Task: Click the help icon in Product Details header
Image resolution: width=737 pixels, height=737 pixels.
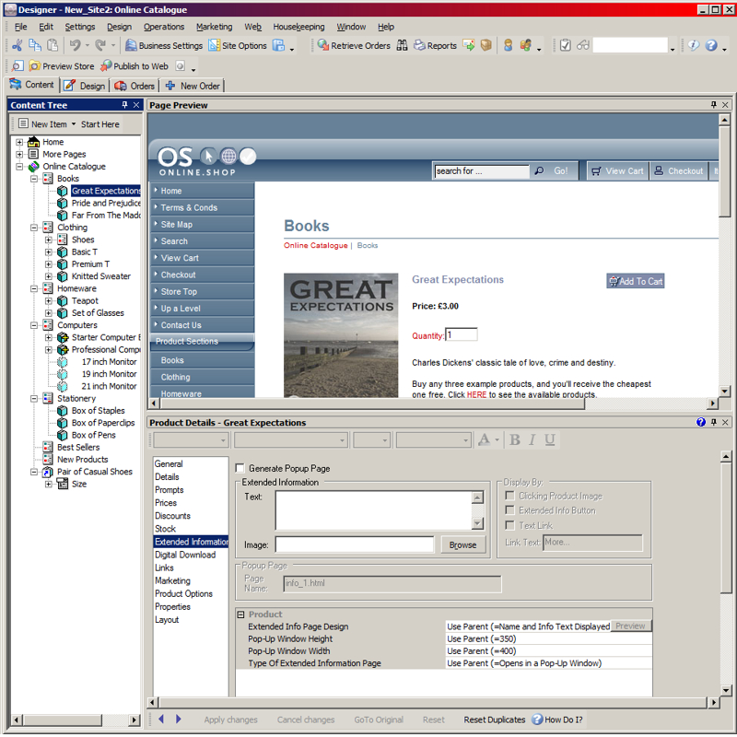Action: [x=701, y=422]
